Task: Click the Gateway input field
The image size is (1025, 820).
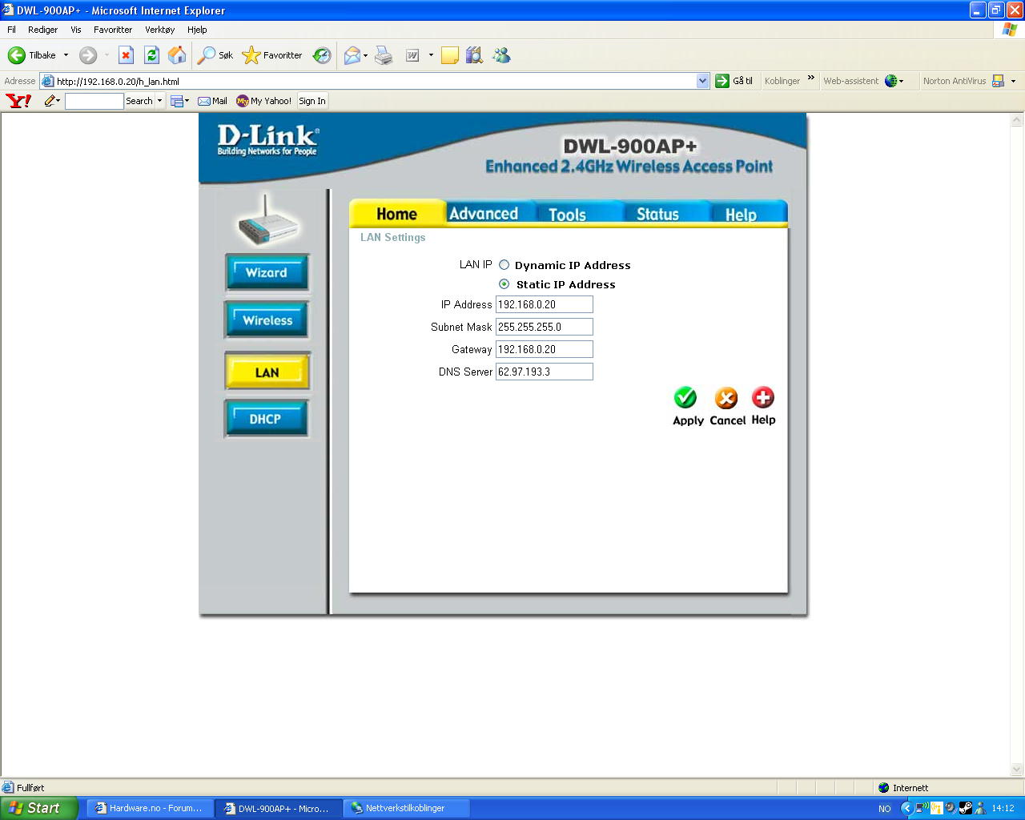Action: tap(545, 349)
